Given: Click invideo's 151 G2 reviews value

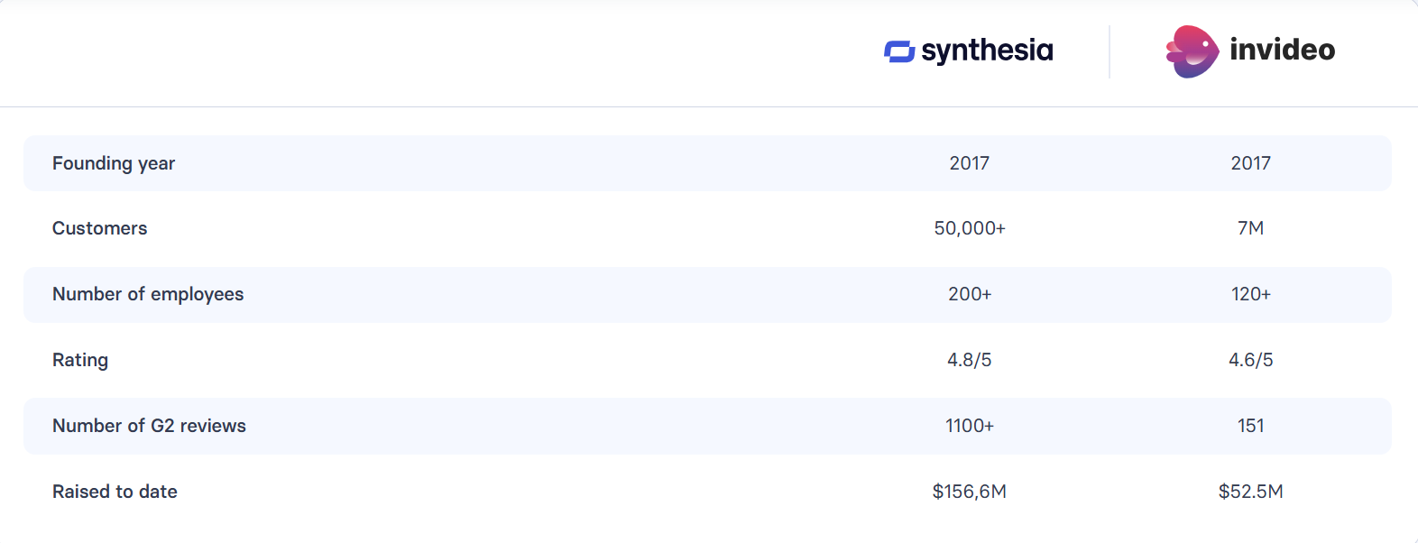Looking at the screenshot, I should tap(1250, 426).
